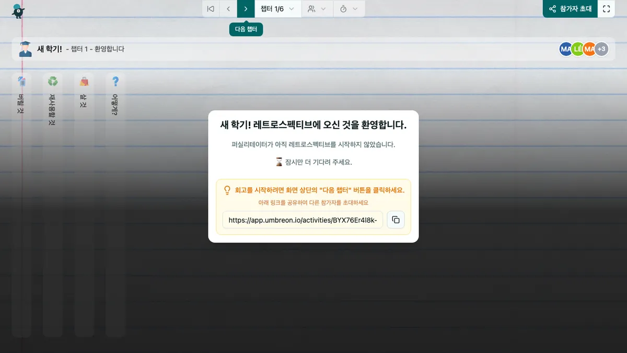Click the 참가자 초대 button
Viewport: 627px width, 353px height.
tap(570, 9)
